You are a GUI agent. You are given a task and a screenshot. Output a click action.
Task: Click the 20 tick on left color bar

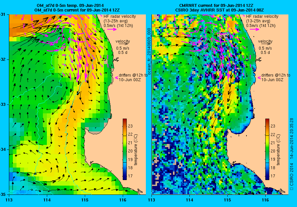130,151
